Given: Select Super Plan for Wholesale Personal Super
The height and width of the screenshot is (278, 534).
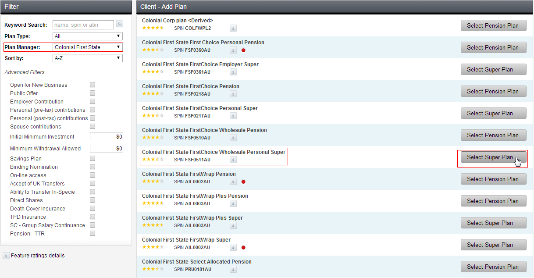Looking at the screenshot, I should point(493,157).
